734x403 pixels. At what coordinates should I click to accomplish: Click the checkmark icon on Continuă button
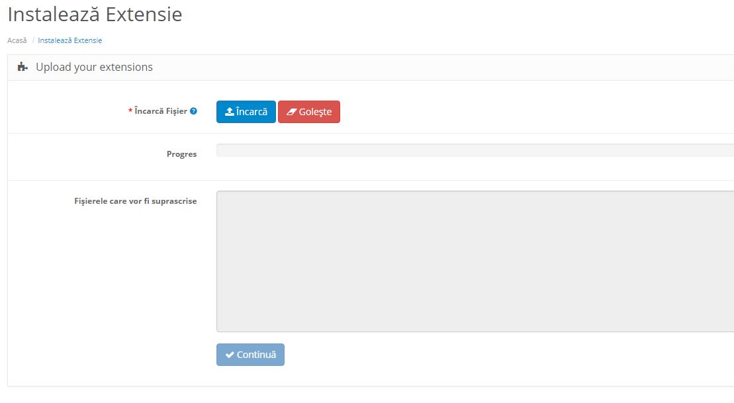click(x=230, y=355)
